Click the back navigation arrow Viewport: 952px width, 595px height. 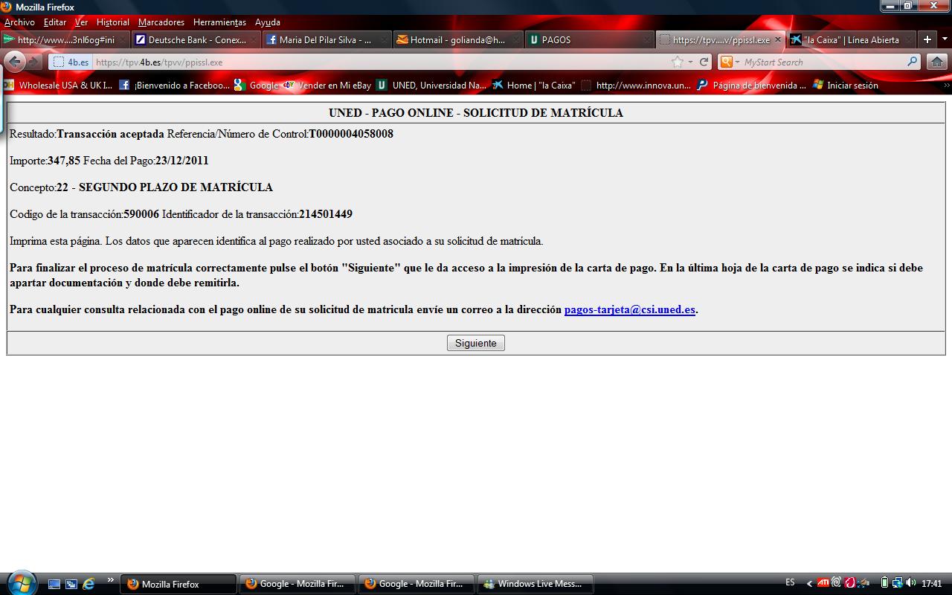pyautogui.click(x=15, y=62)
